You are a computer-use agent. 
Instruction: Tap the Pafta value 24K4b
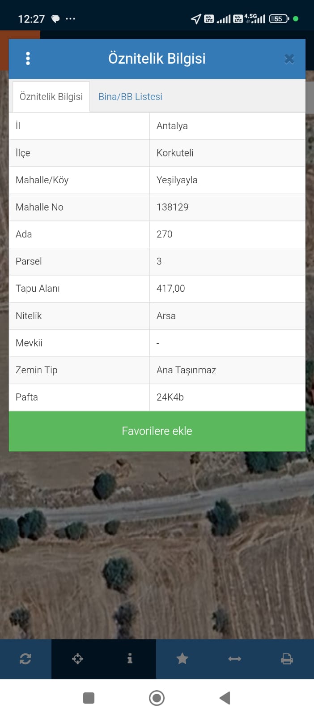click(x=170, y=397)
